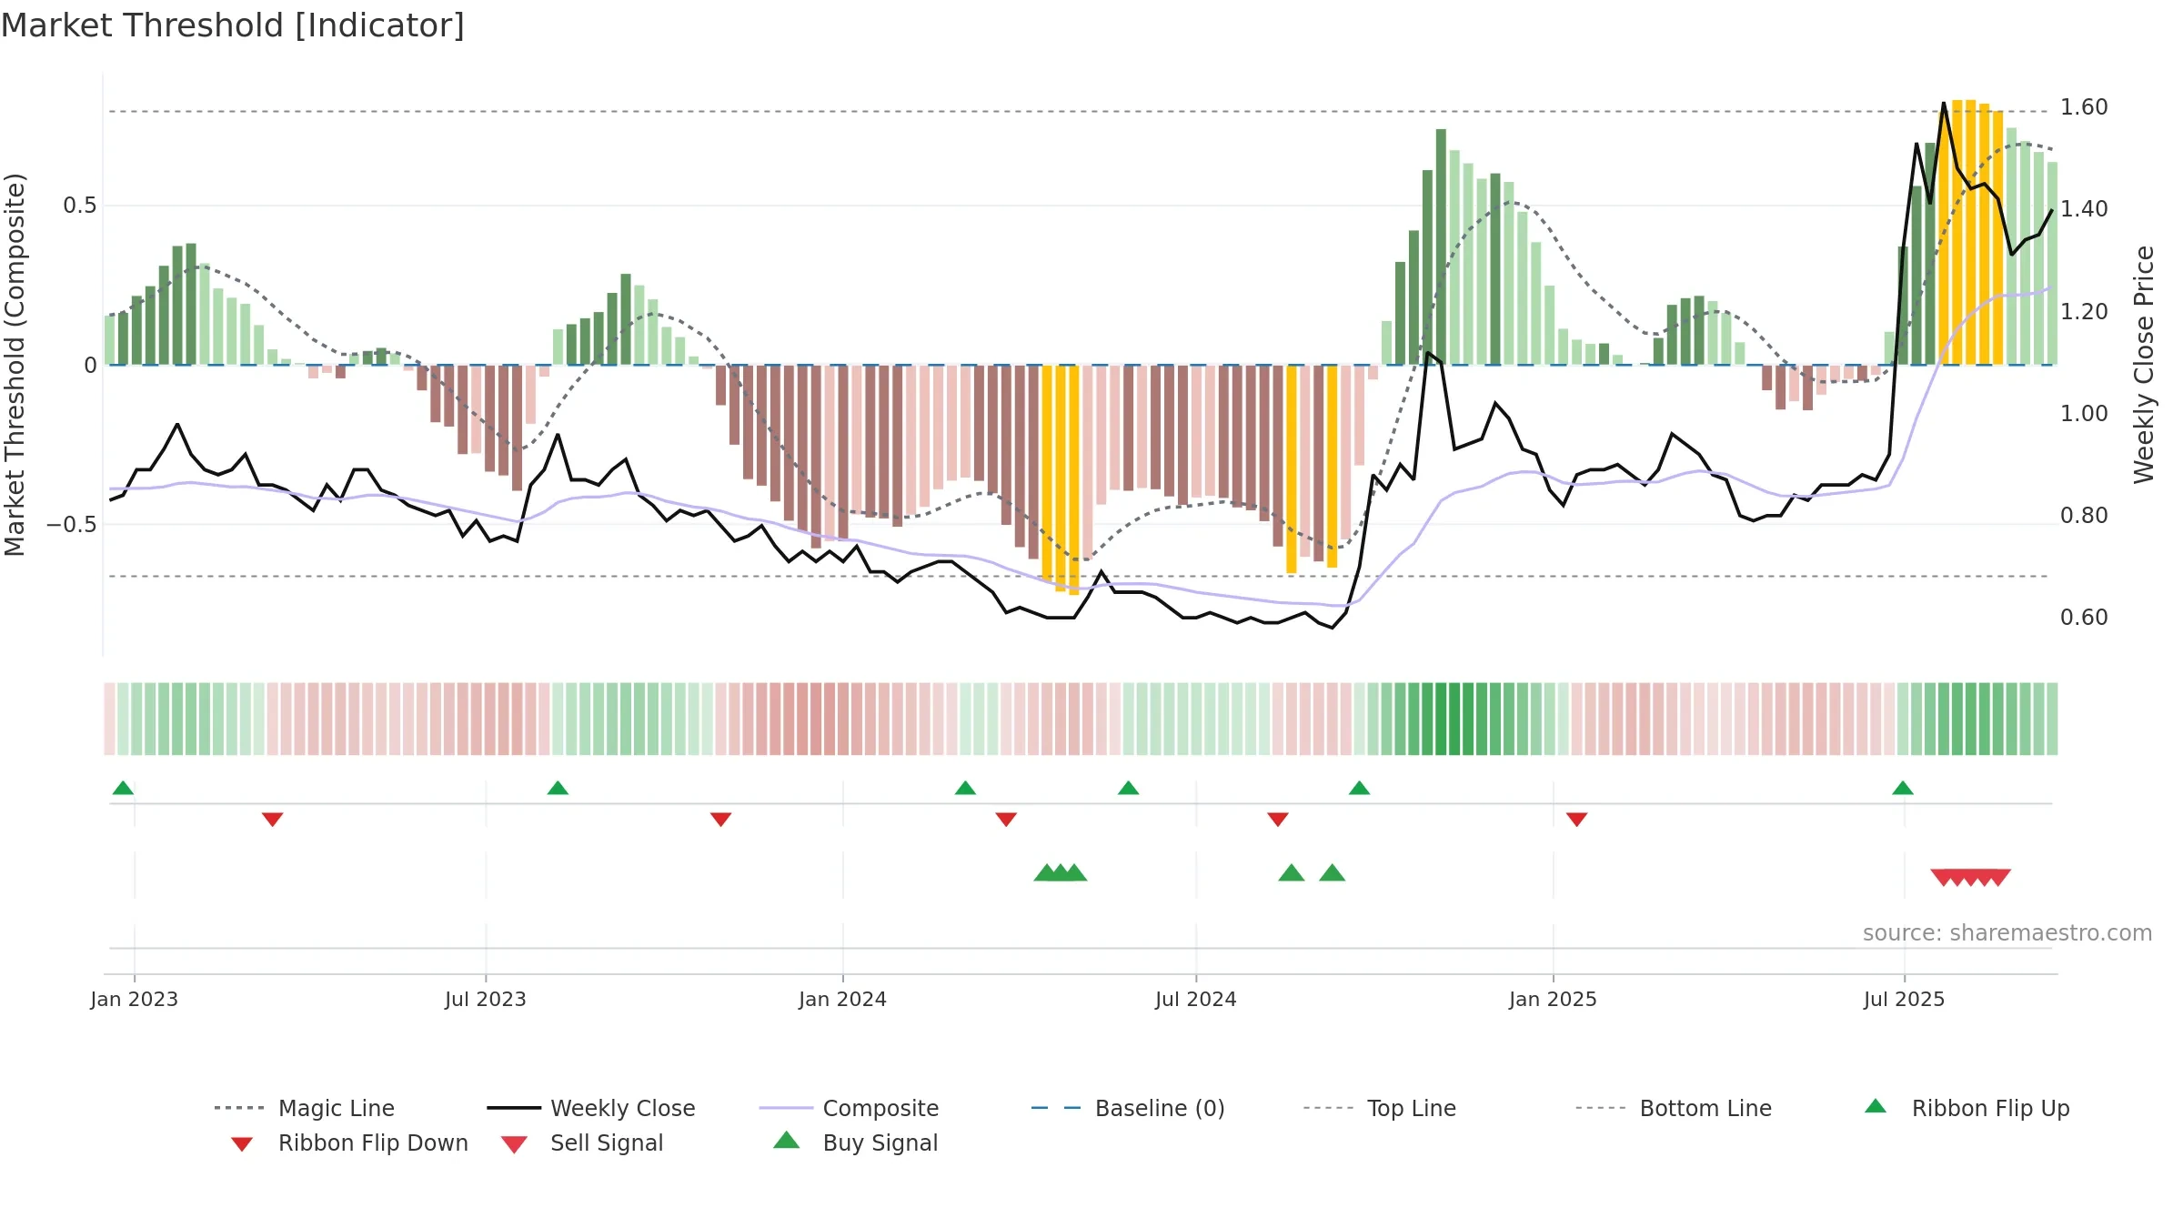Hide the Composite series via legend
The image size is (2183, 1228).
click(850, 1108)
